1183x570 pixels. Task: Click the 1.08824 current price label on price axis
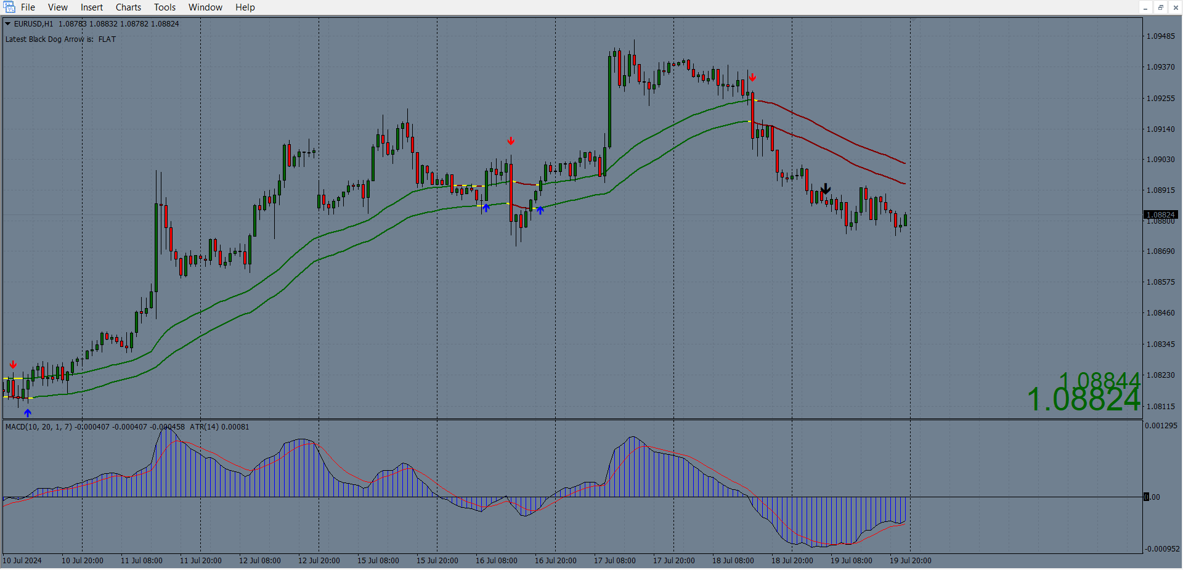[x=1161, y=214]
